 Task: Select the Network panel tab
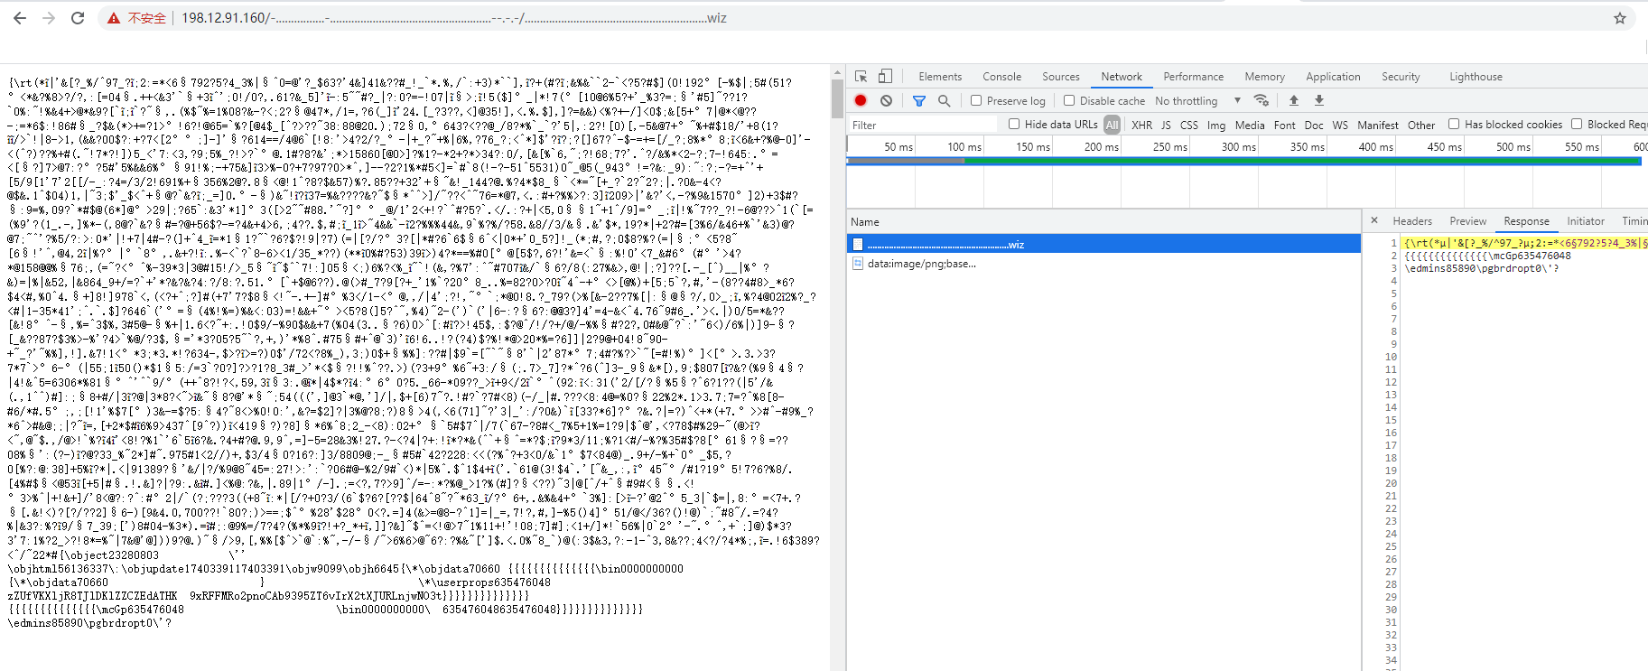click(1122, 77)
